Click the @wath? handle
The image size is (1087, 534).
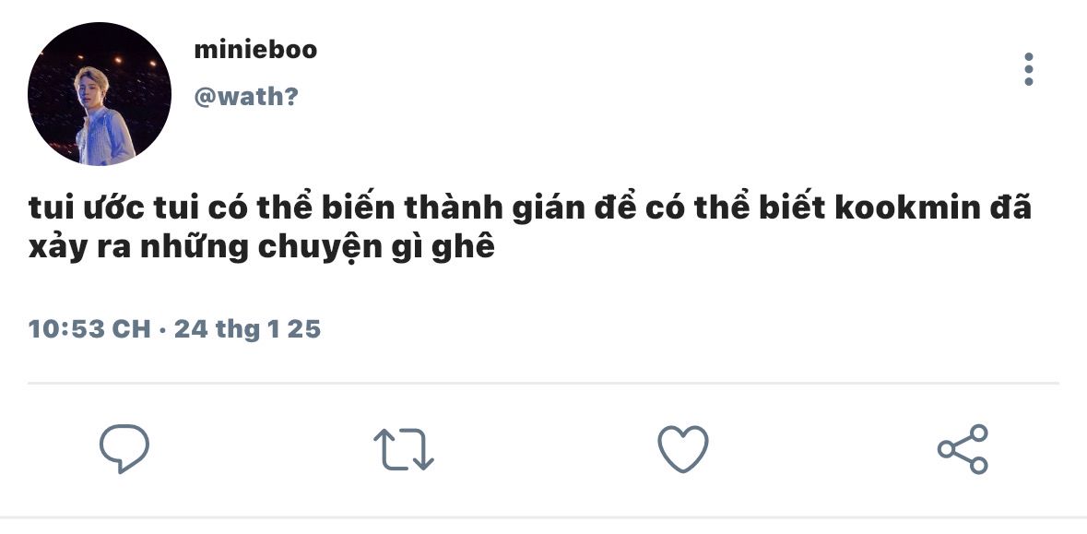246,97
